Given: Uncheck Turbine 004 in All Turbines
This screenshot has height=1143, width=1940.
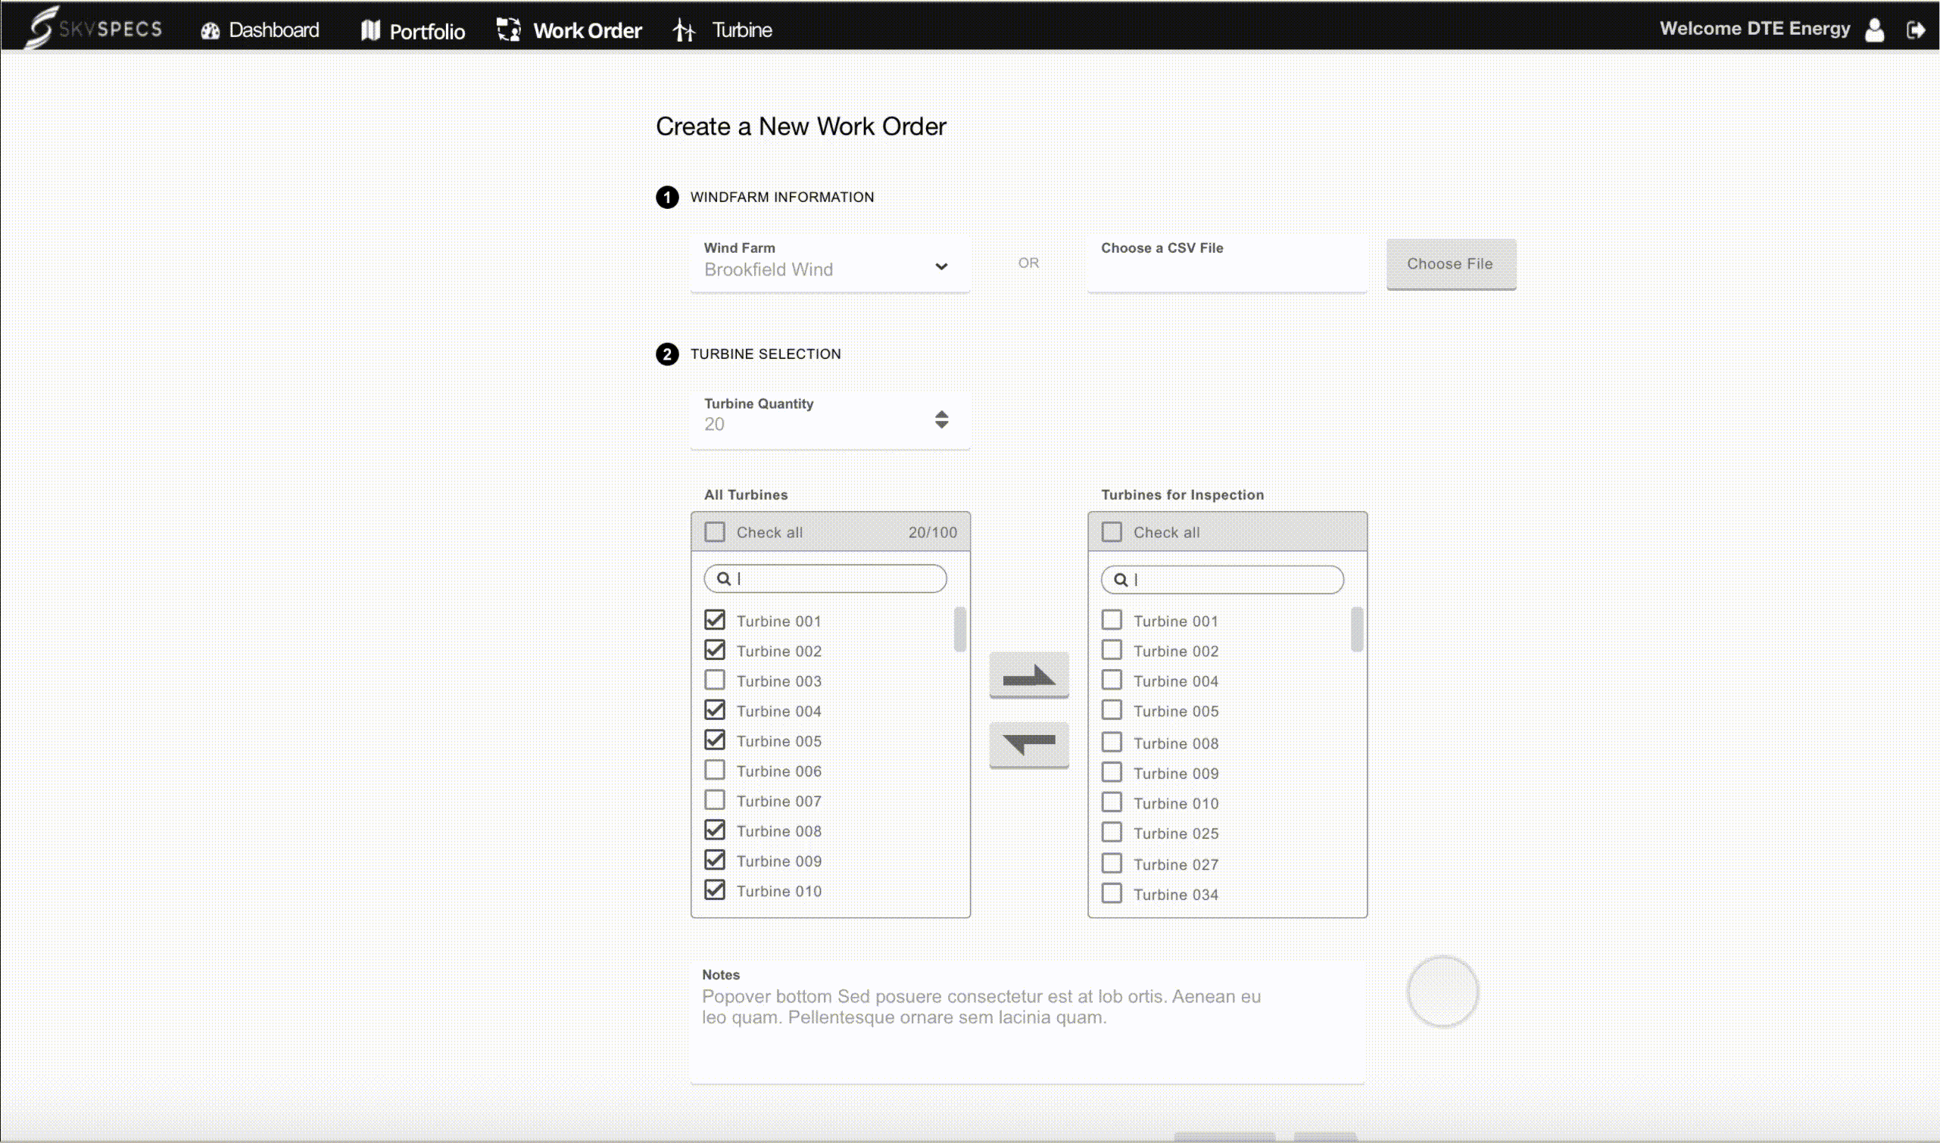Looking at the screenshot, I should point(714,710).
